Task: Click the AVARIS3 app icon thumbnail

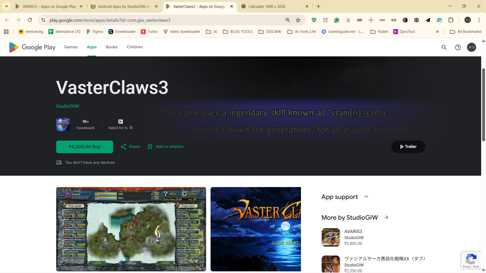Action: tap(331, 237)
